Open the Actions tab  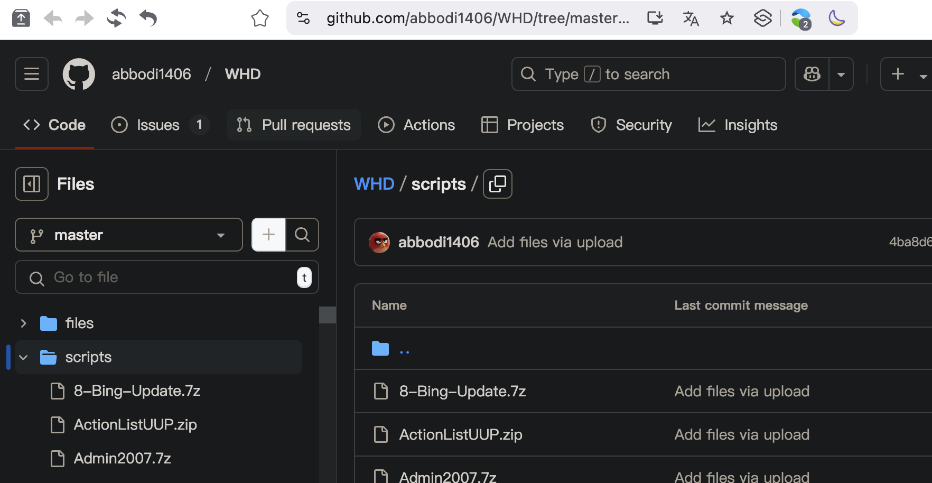point(416,125)
